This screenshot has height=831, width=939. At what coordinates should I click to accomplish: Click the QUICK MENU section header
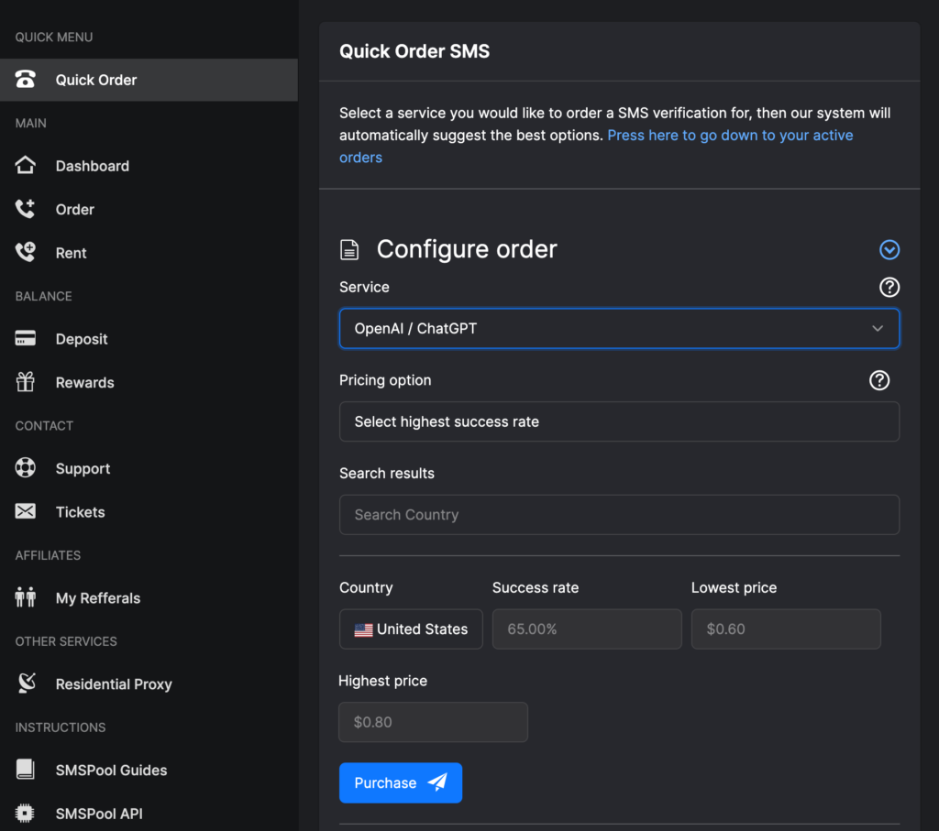pos(54,37)
